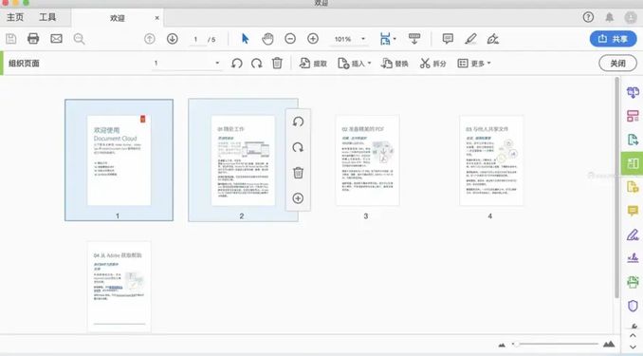Click the small mountains thumbnail shrink icon
This screenshot has width=643, height=356.
(x=502, y=345)
